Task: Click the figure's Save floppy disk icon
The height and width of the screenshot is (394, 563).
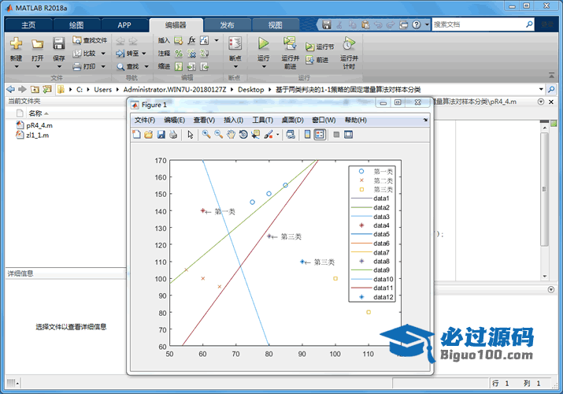Action: [161, 135]
